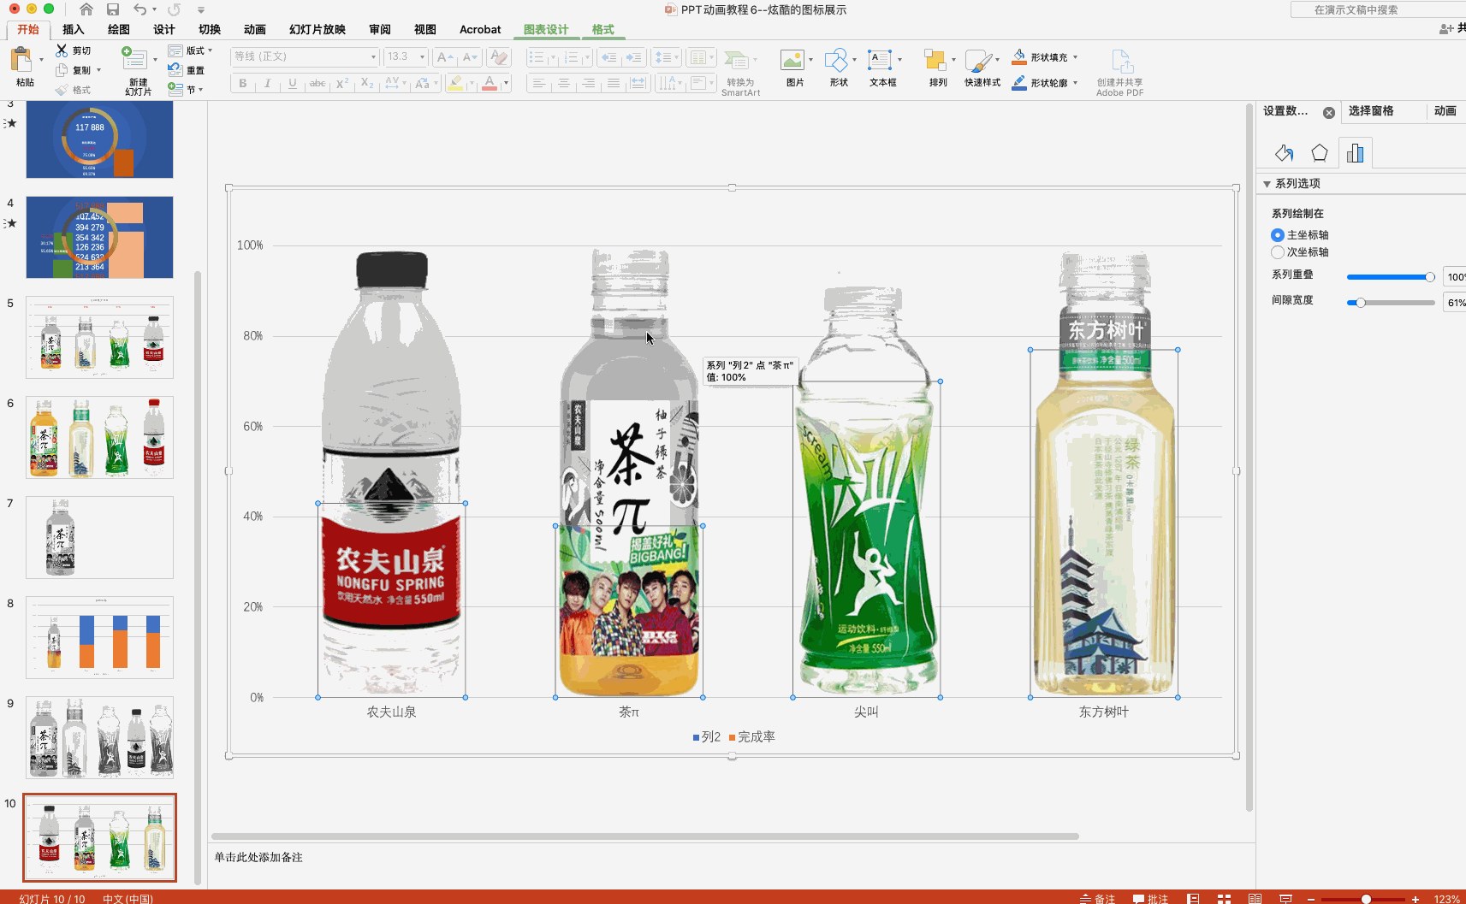The width and height of the screenshot is (1466, 904).
Task: Click the clear formatting eraser icon
Action: [x=499, y=57]
